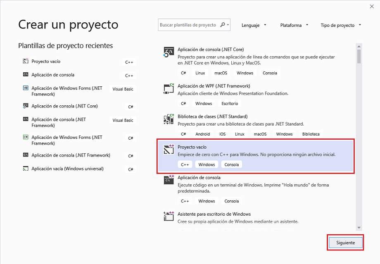Expand the Tipo de proyecto dropdown
Screen dimensions: 380x264
point(341,25)
